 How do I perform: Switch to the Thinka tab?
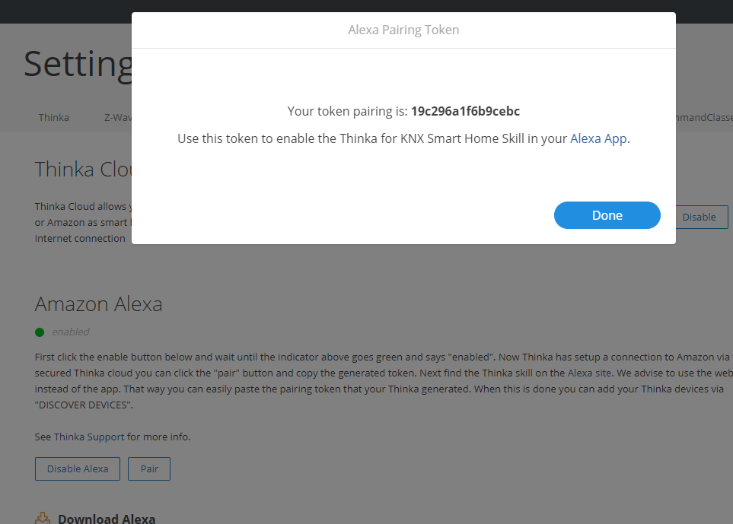[54, 117]
